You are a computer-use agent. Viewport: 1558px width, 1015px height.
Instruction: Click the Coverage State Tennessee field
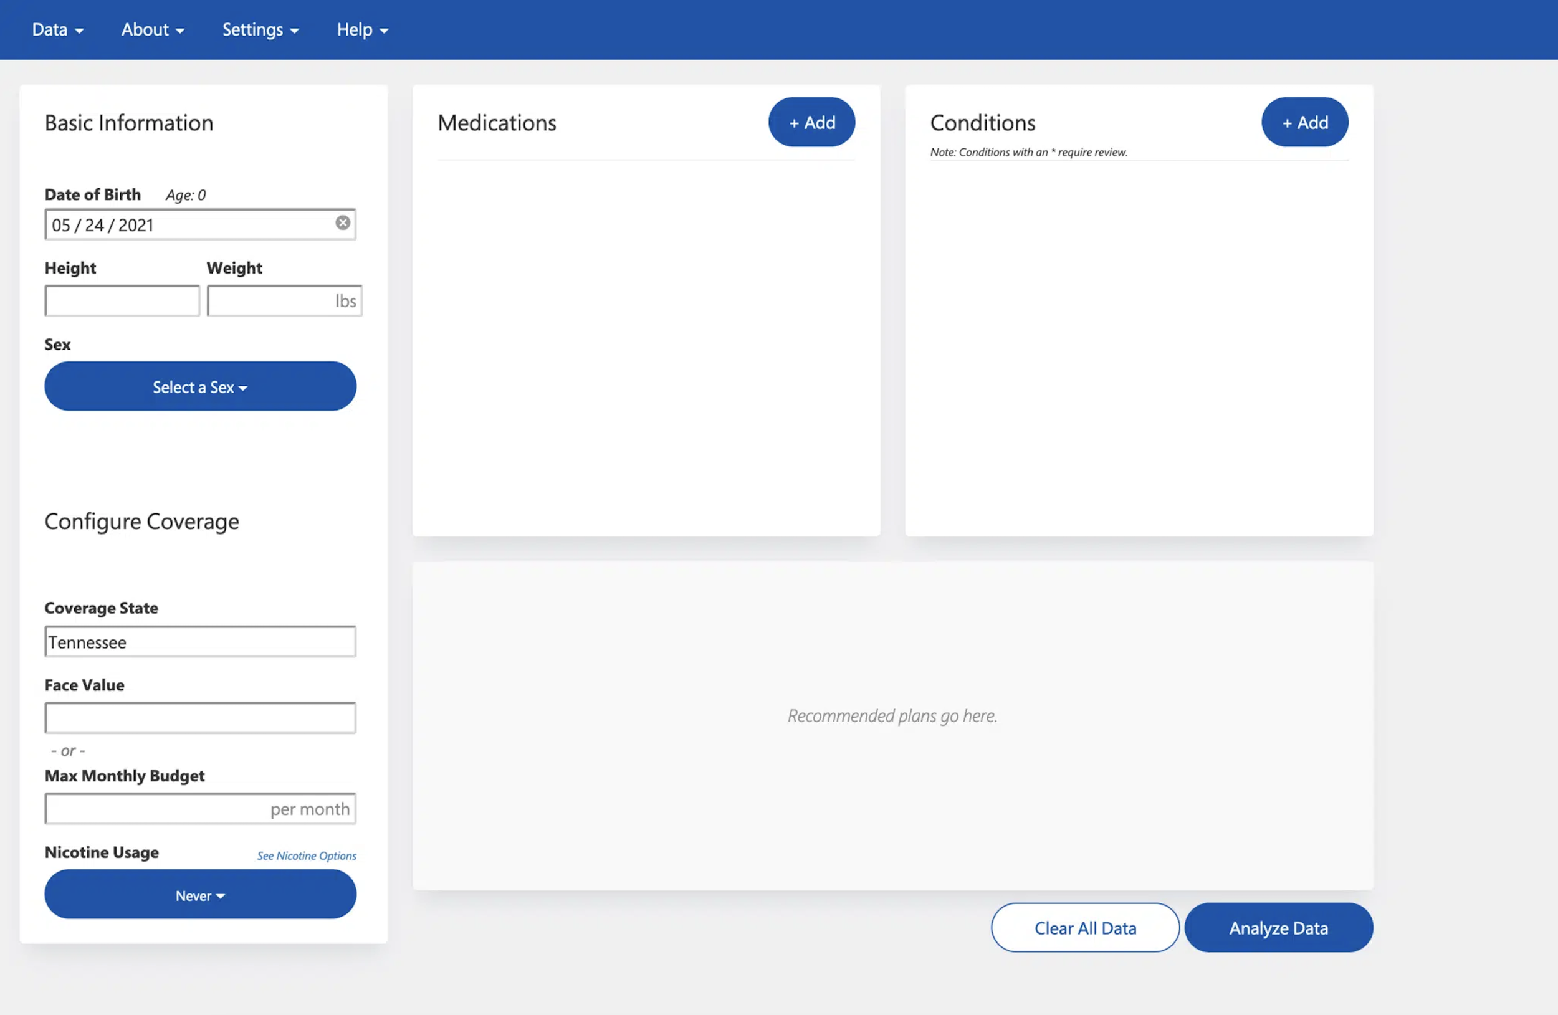click(199, 642)
